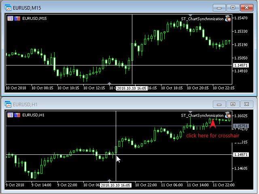Viewport: 259px width, 194px height.
Task: Click price level 1.15470 on M15 scale
Action: pyautogui.click(x=241, y=18)
